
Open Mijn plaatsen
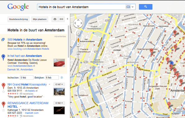tap(40, 19)
